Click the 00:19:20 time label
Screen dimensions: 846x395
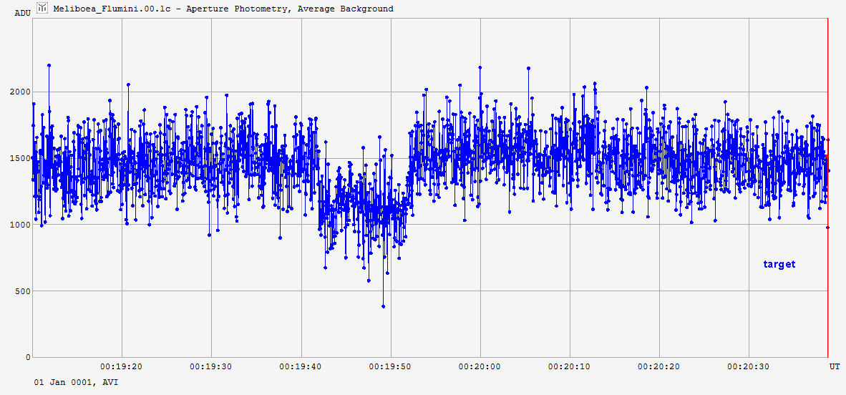[x=122, y=366]
